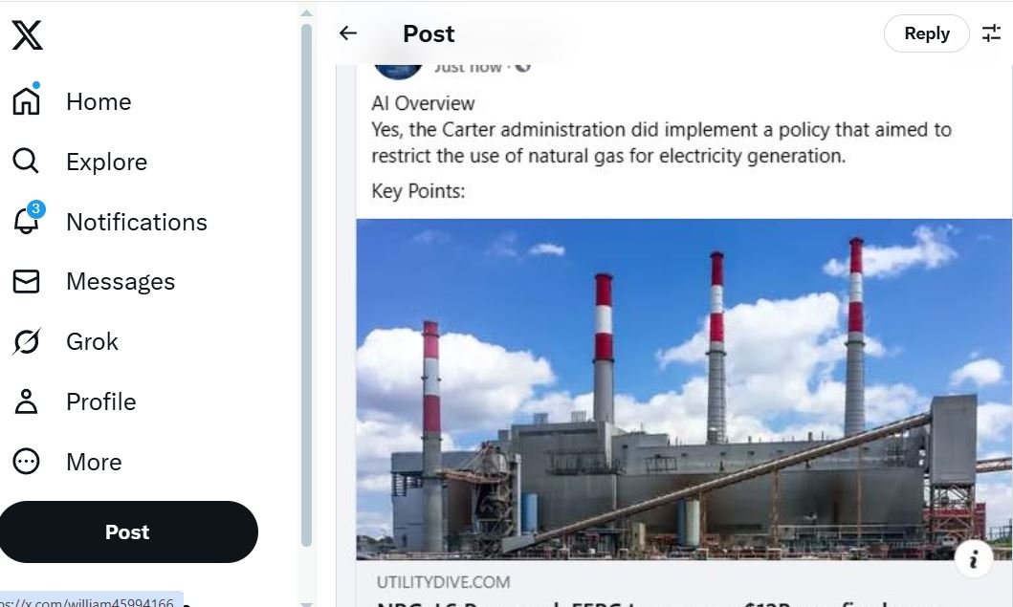Click the scrollbar up arrow
This screenshot has height=607, width=1013.
tap(306, 12)
